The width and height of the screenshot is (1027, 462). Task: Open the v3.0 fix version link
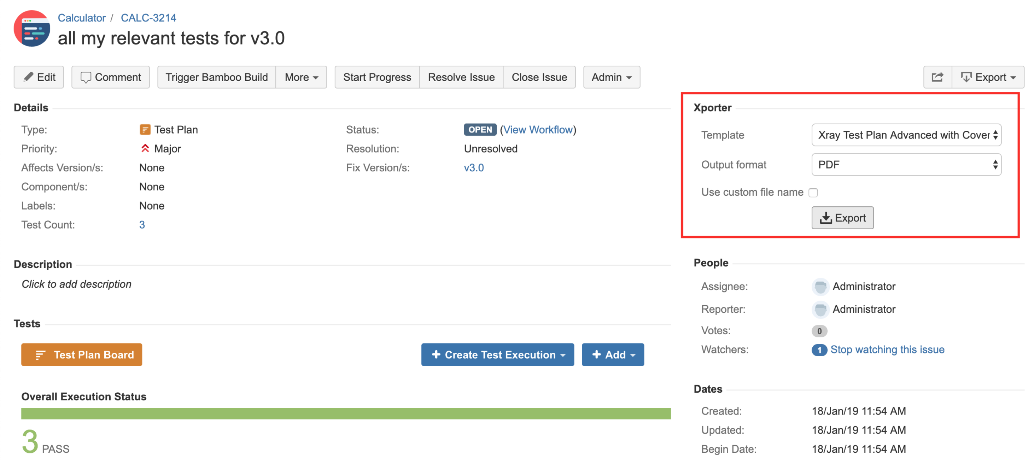473,167
